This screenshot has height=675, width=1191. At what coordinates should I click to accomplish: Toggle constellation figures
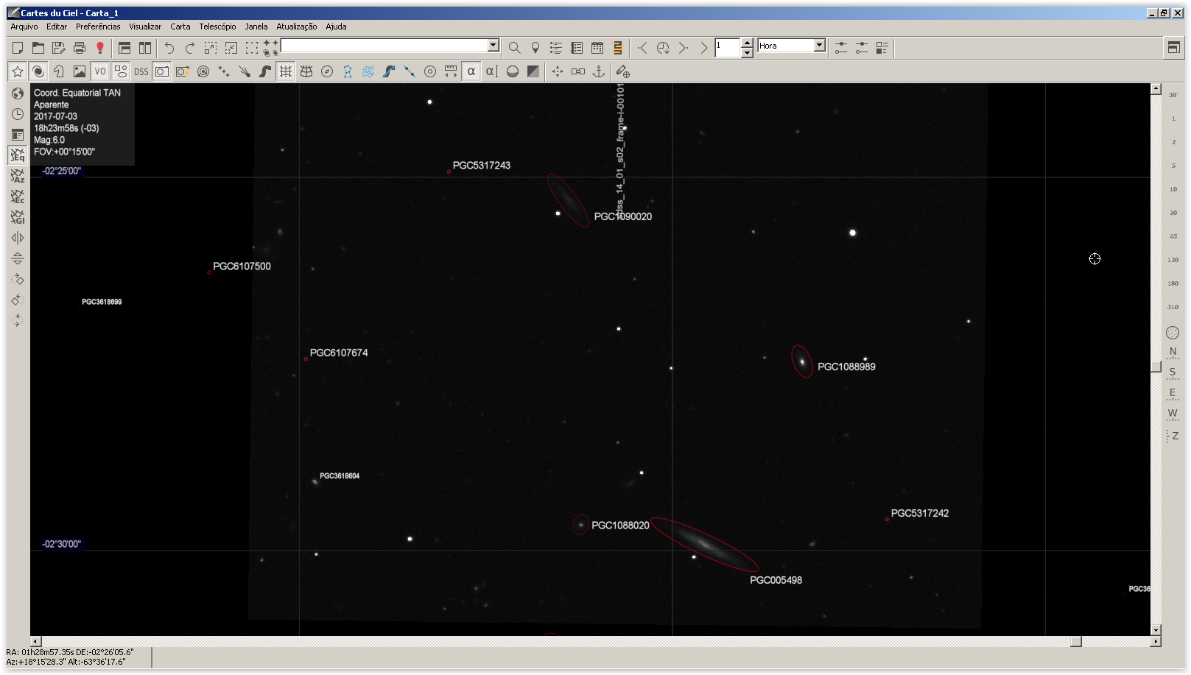348,71
